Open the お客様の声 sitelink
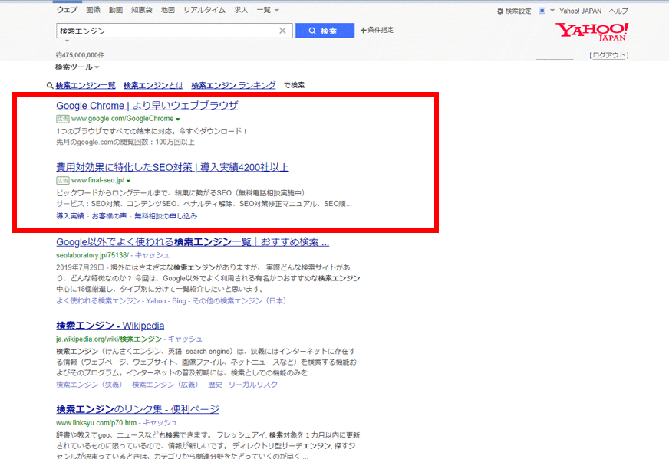This screenshot has height=459, width=669. point(109,216)
